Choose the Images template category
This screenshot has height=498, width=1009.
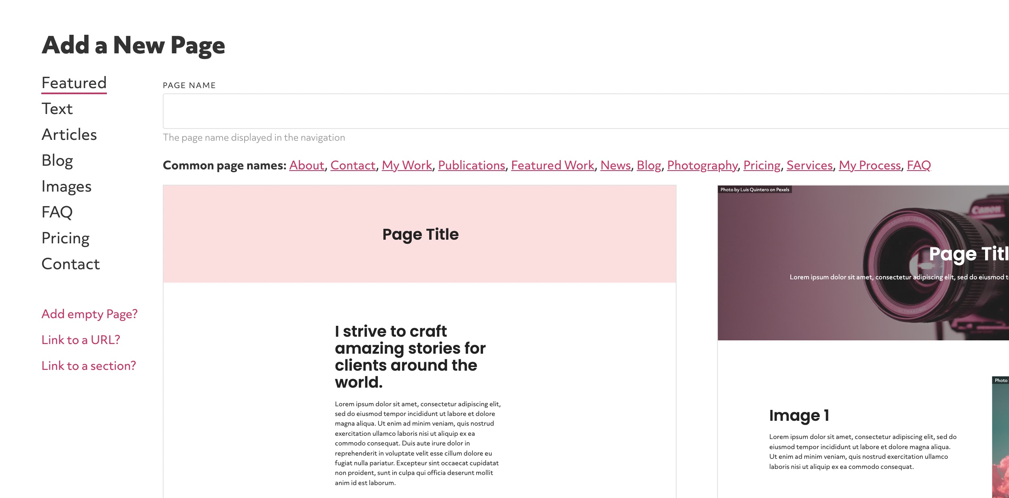click(66, 186)
